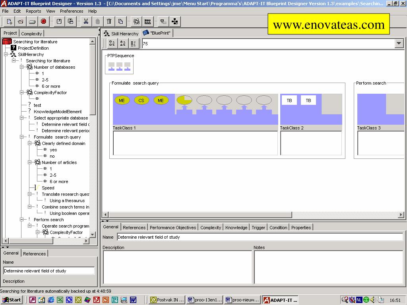Screen dimensions: 407x305
Task: Click the Save As double-floppy icon
Action: [x=71, y=21]
